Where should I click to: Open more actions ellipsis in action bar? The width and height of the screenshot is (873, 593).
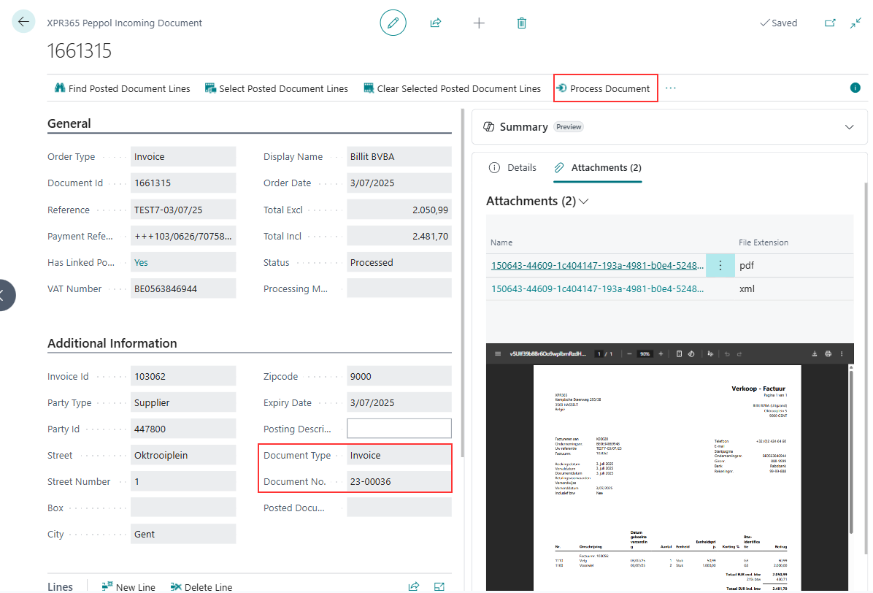click(x=671, y=88)
